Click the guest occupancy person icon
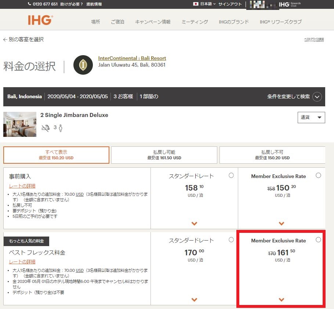Image resolution: width=334 pixels, height=309 pixels. click(x=61, y=128)
